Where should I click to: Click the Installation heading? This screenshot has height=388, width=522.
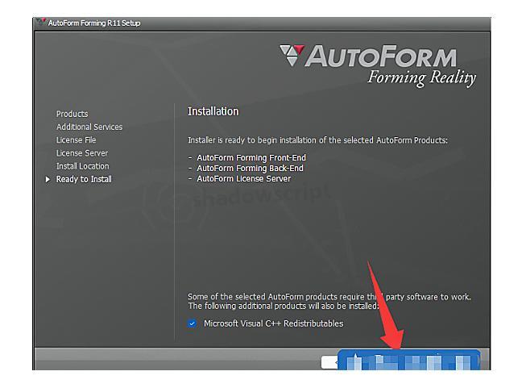pos(213,111)
